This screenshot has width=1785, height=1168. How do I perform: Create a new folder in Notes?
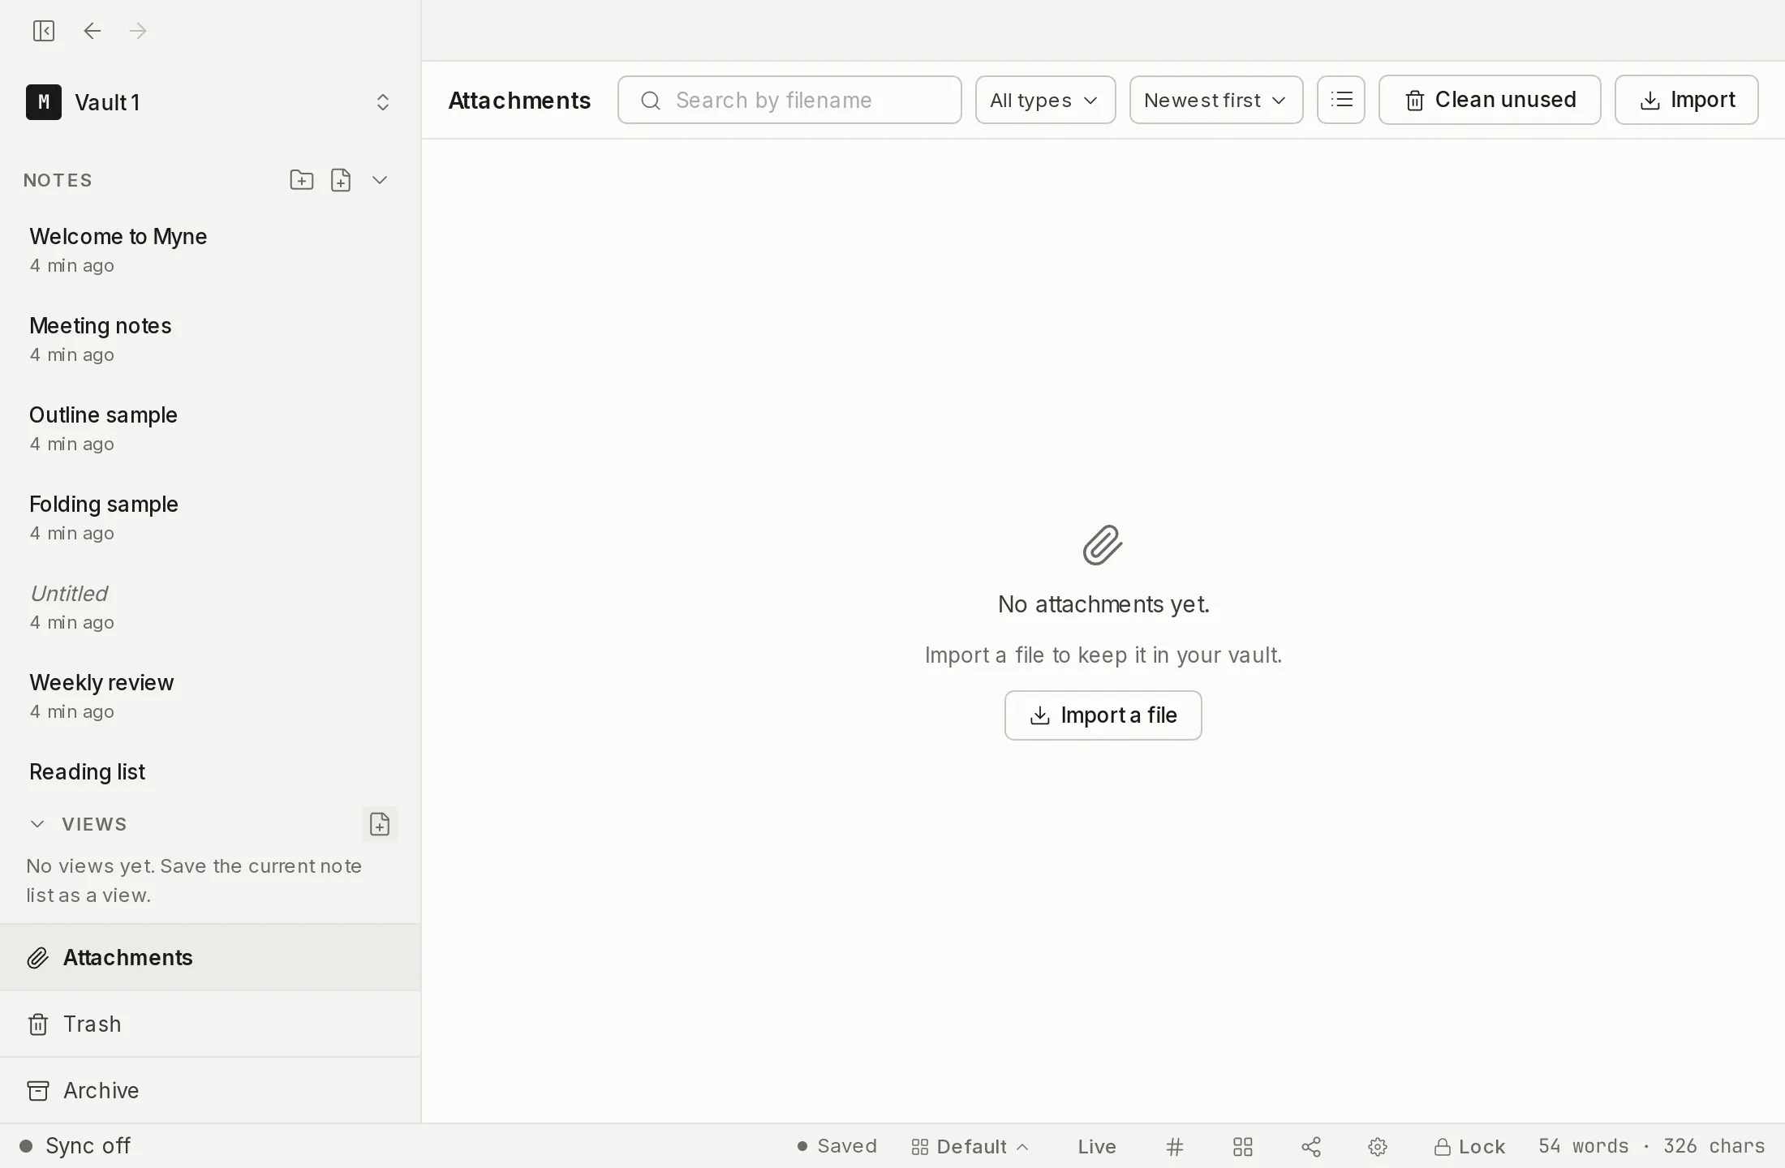pyautogui.click(x=302, y=180)
